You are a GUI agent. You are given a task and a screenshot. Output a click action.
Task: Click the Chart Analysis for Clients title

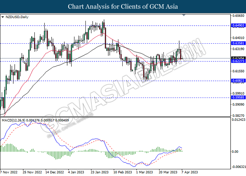(x=123, y=7)
